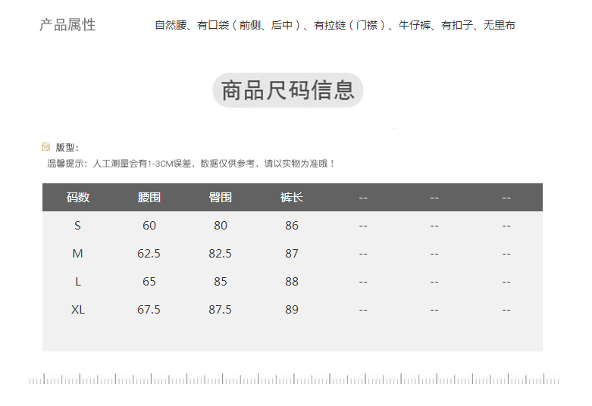Click the 商品尺码信息 heading badge
Image resolution: width=592 pixels, height=406 pixels.
[x=288, y=90]
